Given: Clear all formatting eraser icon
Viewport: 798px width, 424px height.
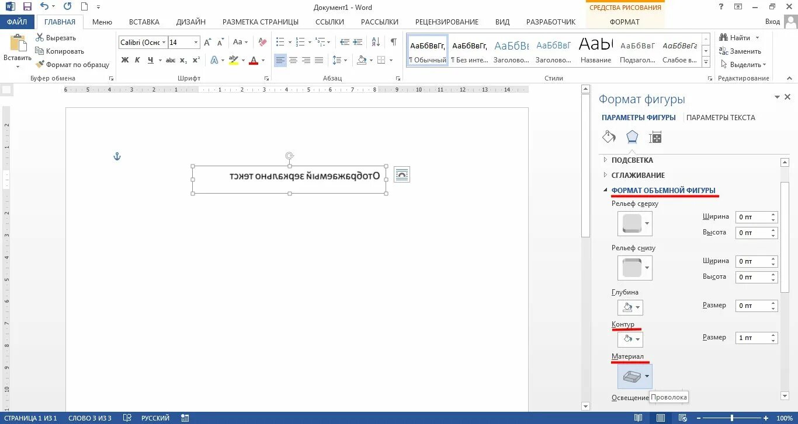Looking at the screenshot, I should 262,42.
